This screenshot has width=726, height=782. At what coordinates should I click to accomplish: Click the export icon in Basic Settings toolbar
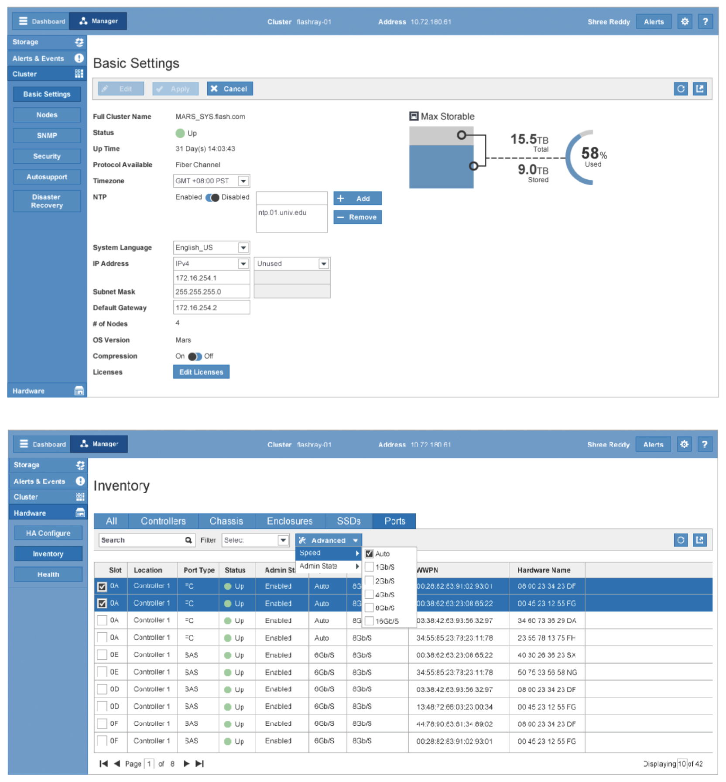pos(700,89)
